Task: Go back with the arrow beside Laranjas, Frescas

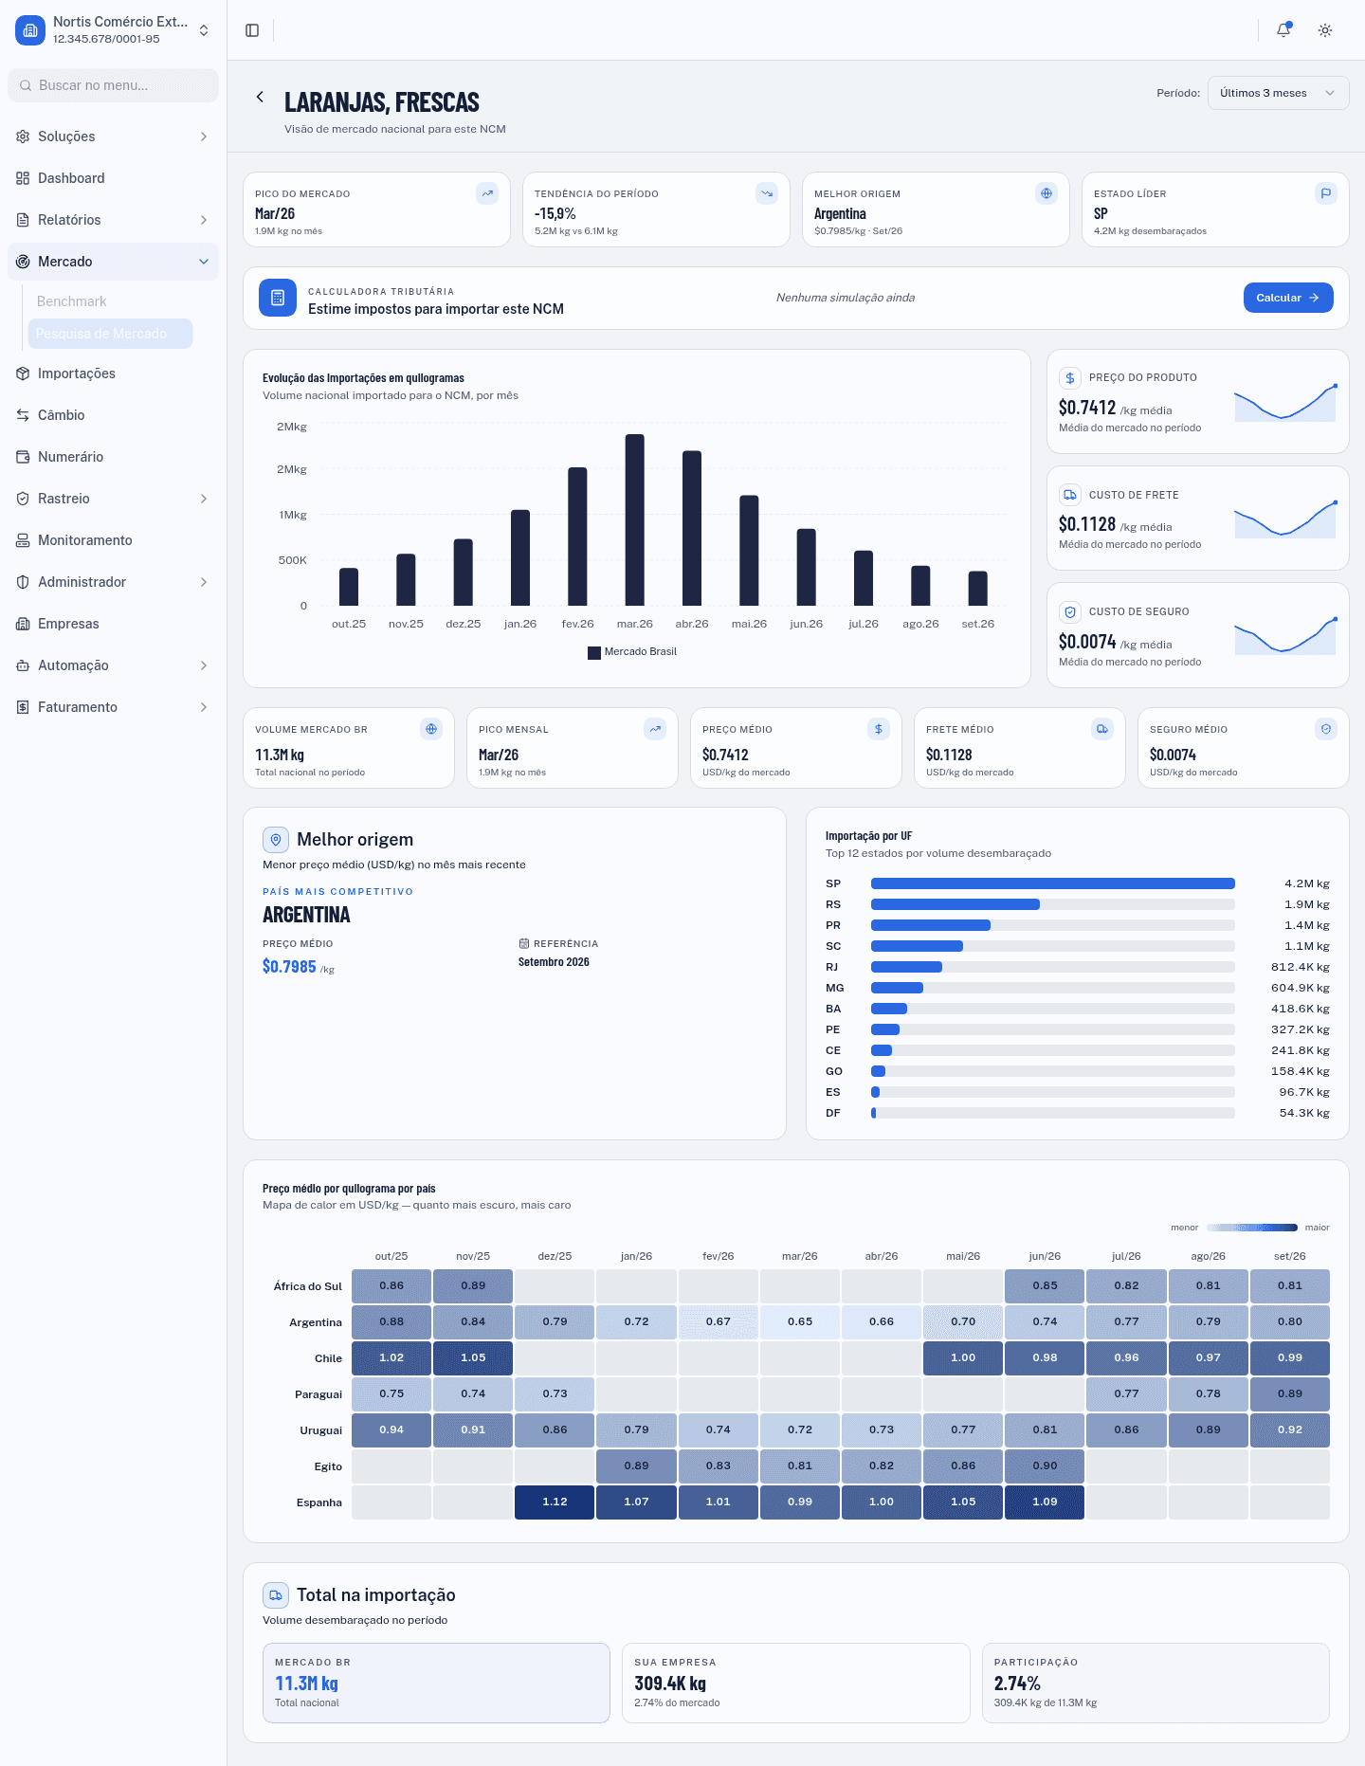Action: pyautogui.click(x=260, y=97)
